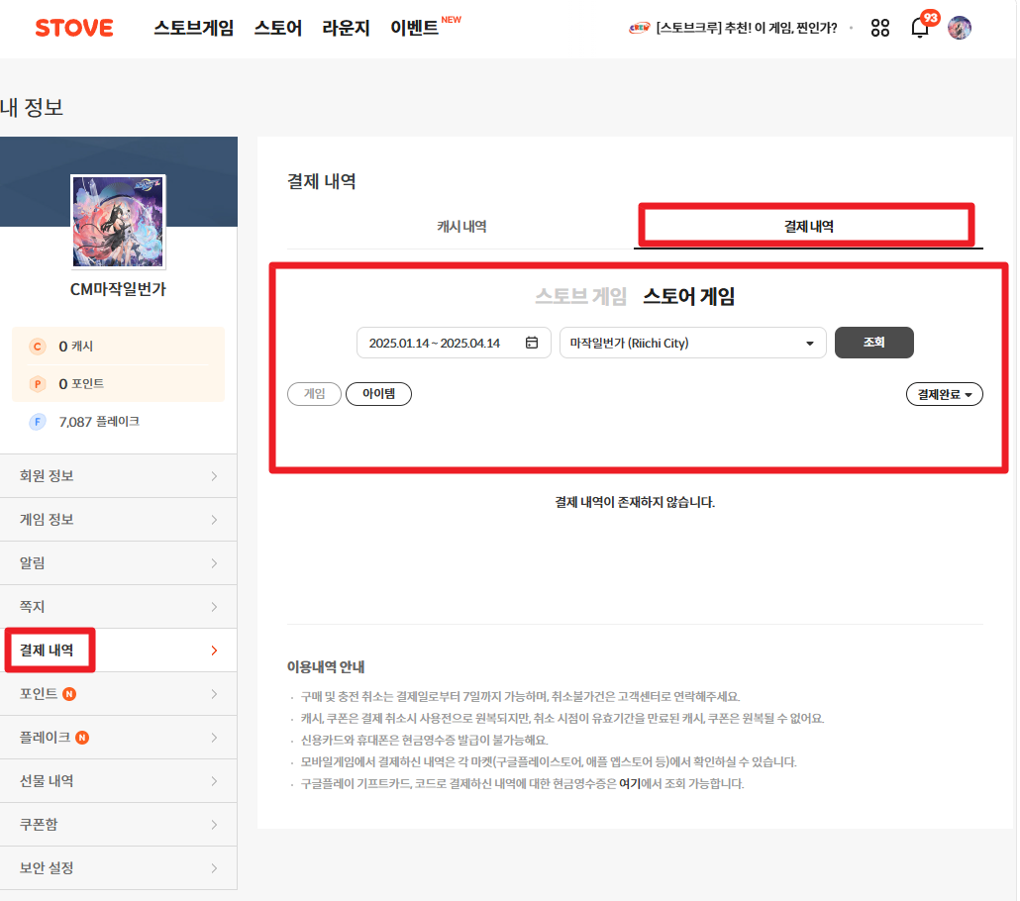This screenshot has width=1020, height=901.
Task: Click the 이용내역 안내 heading
Action: [x=326, y=666]
